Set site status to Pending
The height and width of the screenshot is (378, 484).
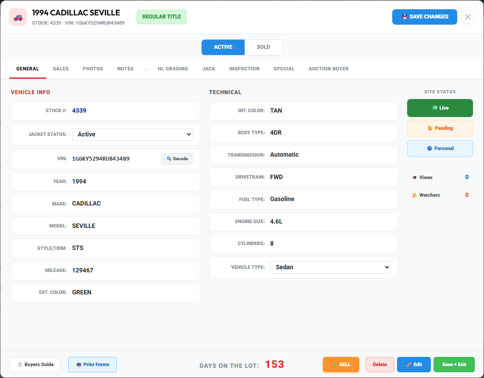[440, 128]
